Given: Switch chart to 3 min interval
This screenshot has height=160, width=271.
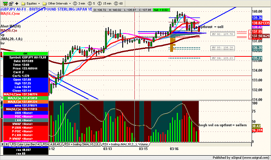Looking at the screenshot, I should tap(79, 3).
